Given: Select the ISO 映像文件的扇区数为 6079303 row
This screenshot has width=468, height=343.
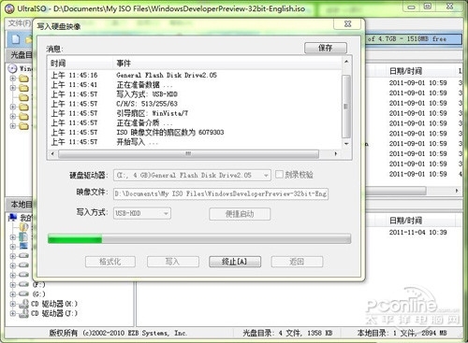Looking at the screenshot, I should (x=195, y=132).
